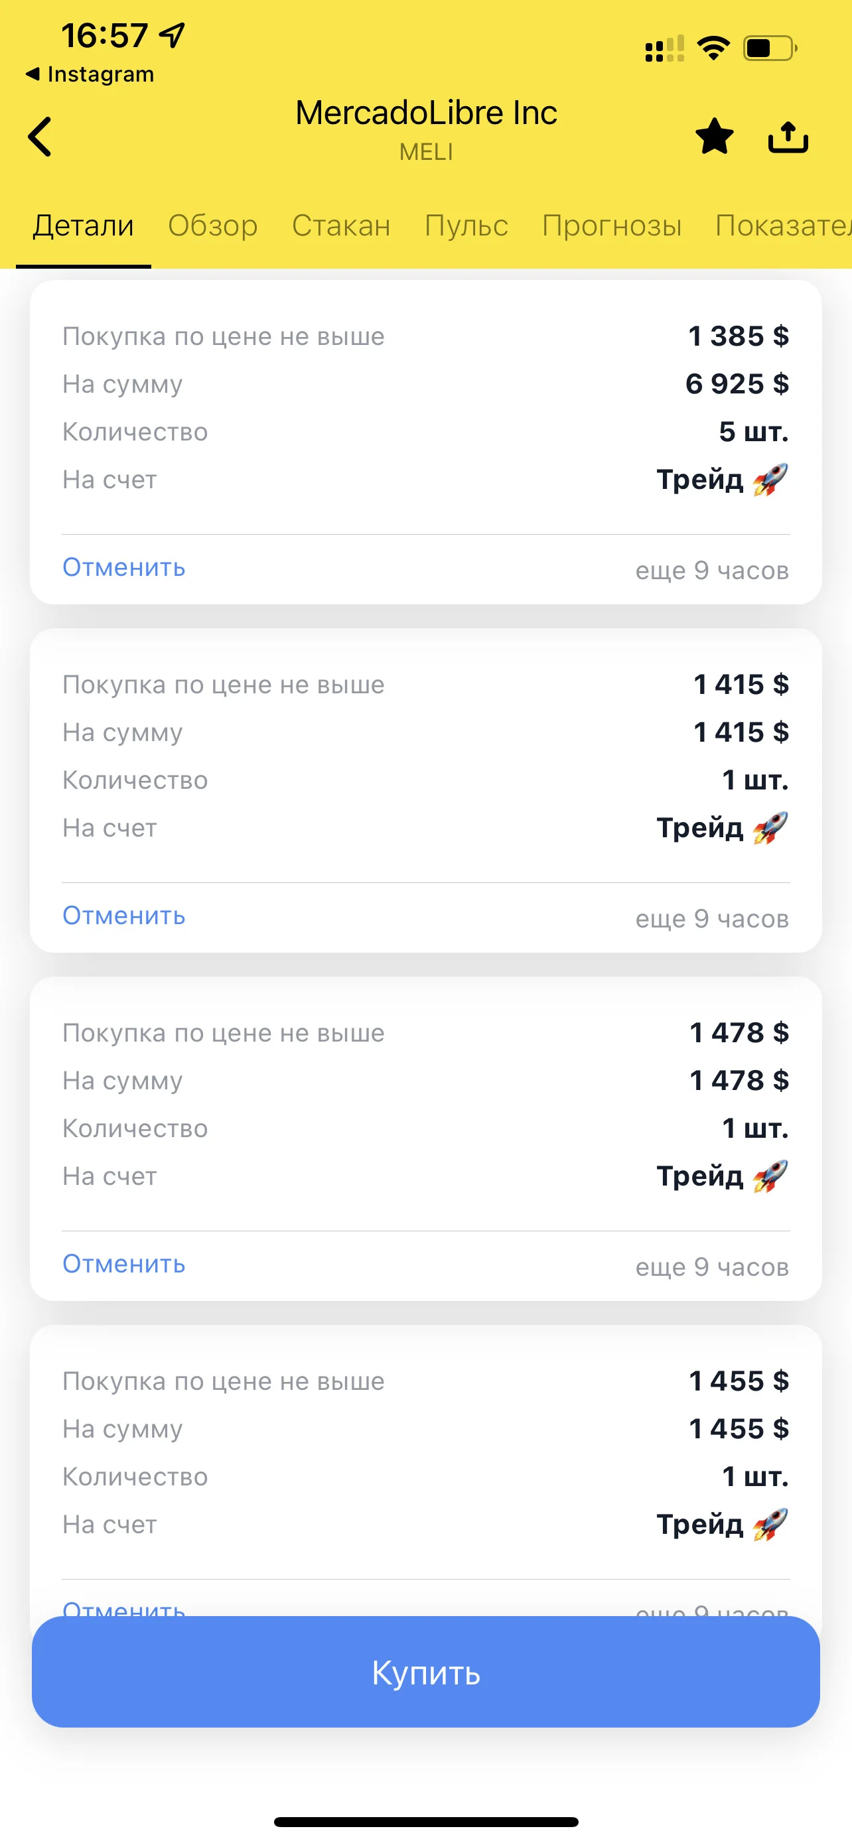
Task: Select the Детали tab
Action: pyautogui.click(x=83, y=226)
